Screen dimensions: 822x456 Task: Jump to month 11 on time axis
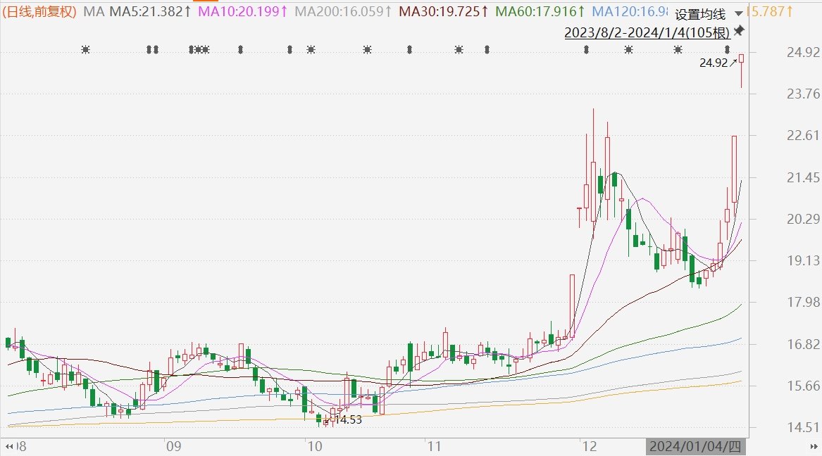pos(434,446)
